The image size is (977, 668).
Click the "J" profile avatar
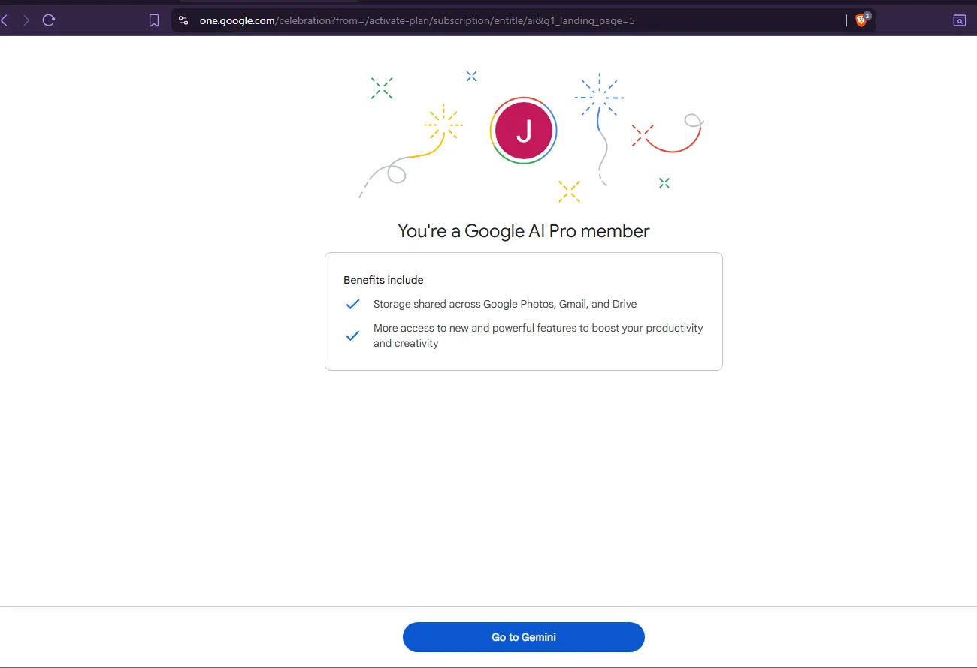pyautogui.click(x=524, y=131)
